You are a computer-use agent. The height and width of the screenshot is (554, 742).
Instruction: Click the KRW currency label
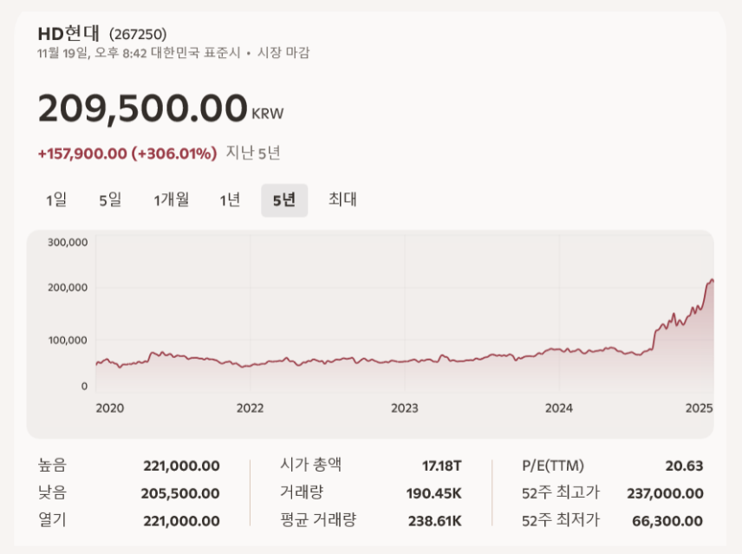pos(267,114)
